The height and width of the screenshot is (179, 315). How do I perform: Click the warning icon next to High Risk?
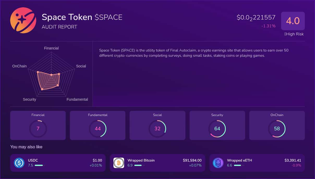click(285, 34)
